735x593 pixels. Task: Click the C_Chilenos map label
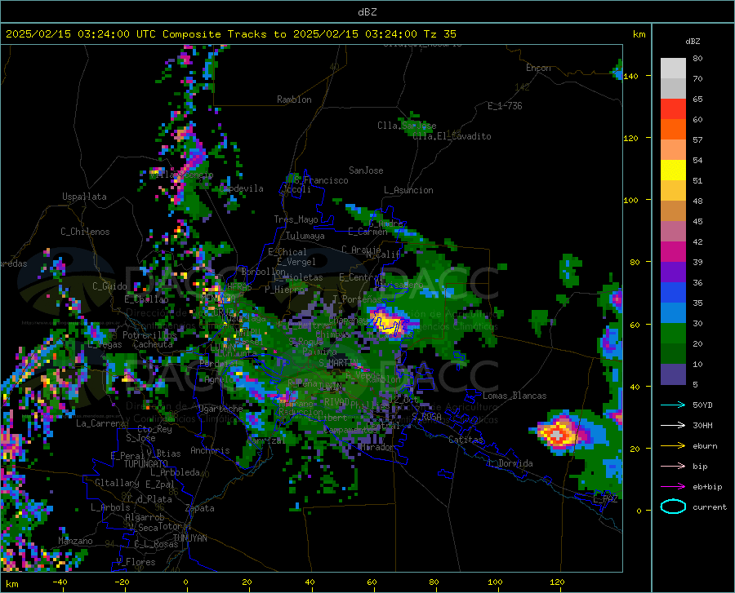pos(85,232)
